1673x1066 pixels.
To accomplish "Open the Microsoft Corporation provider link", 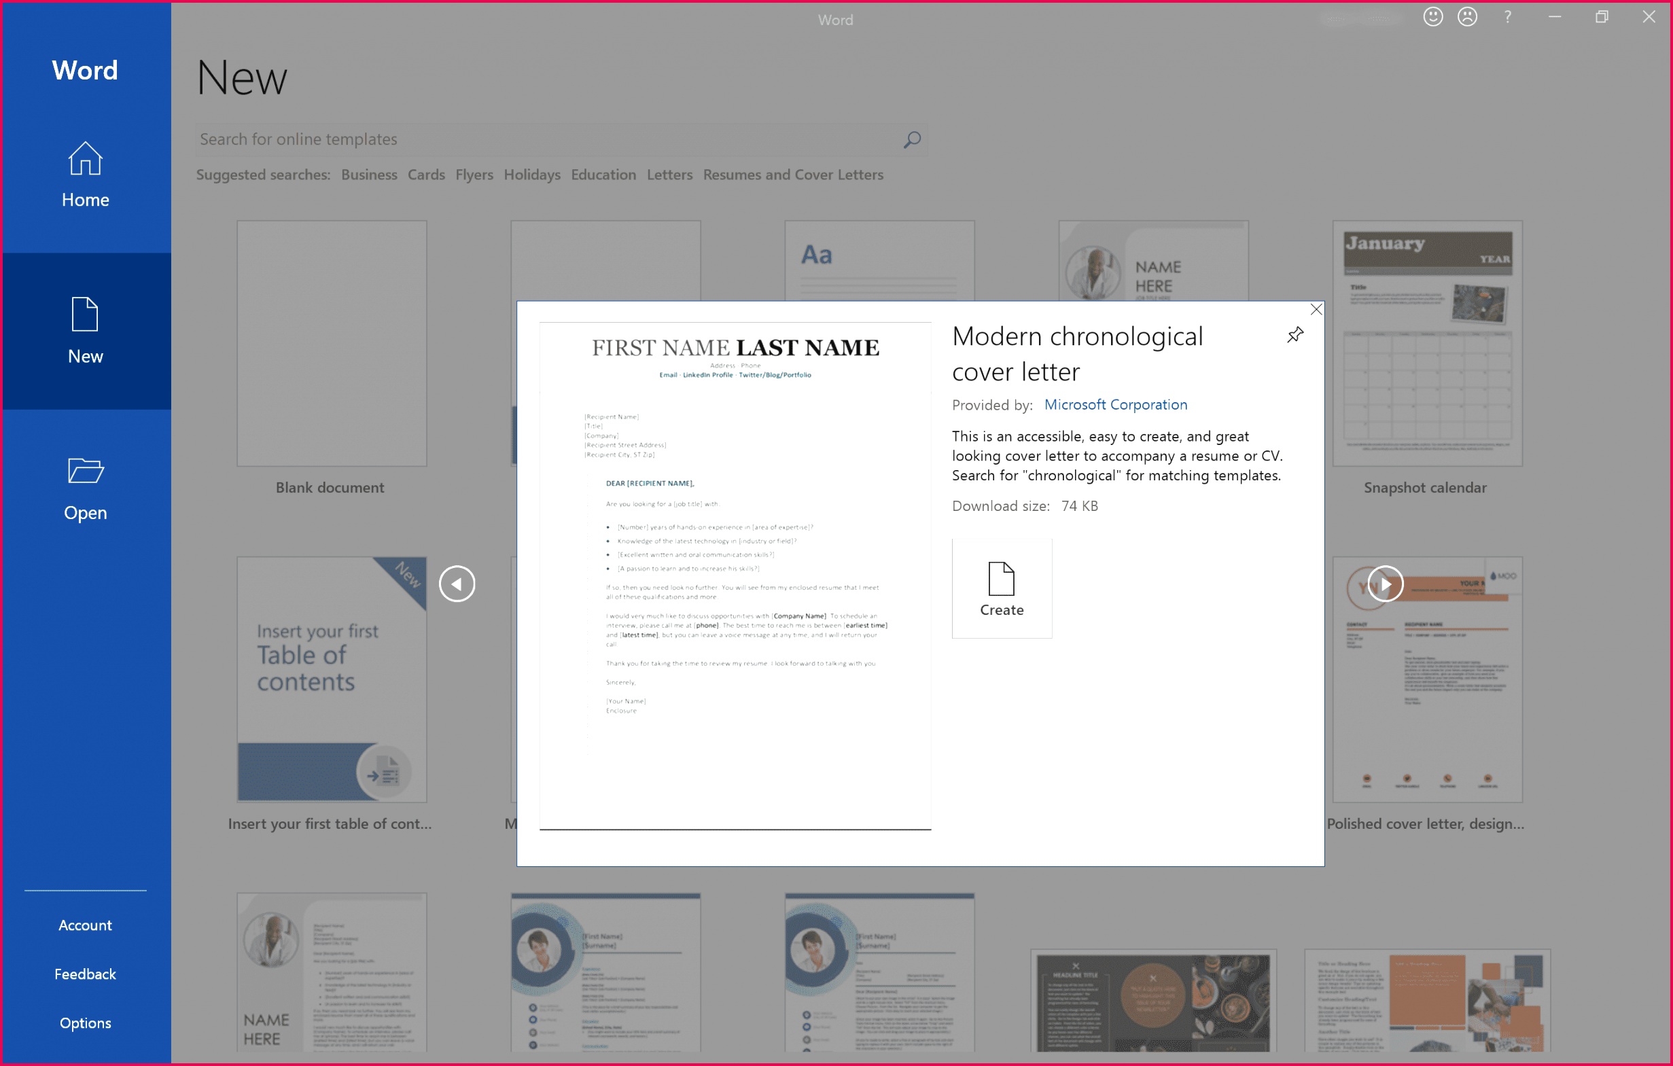I will pyautogui.click(x=1115, y=405).
